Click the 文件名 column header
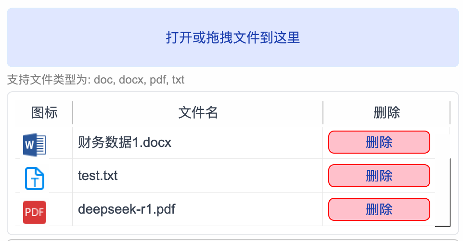 click(x=198, y=113)
